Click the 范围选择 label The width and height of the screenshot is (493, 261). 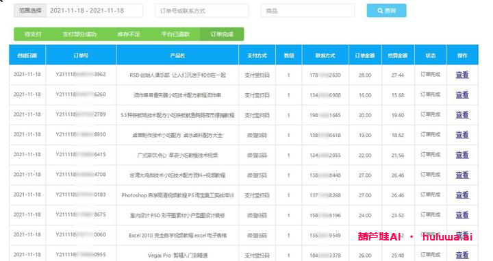[x=30, y=10]
